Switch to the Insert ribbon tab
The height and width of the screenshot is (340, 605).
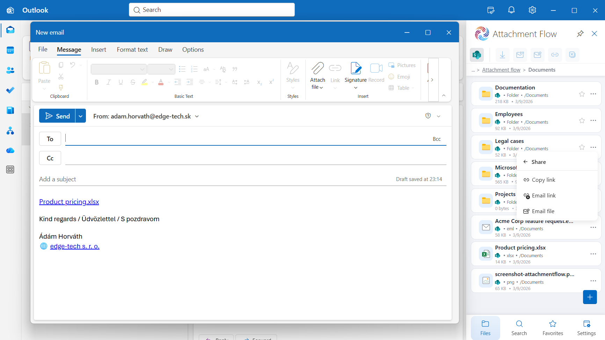[x=99, y=50]
